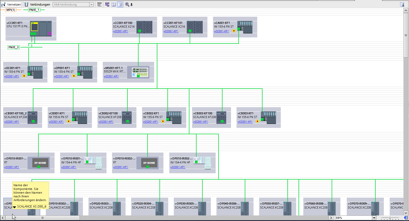Image resolution: width=409 pixels, height=221 pixels.
Task: Click the show device names icon
Action: (x=99, y=4)
